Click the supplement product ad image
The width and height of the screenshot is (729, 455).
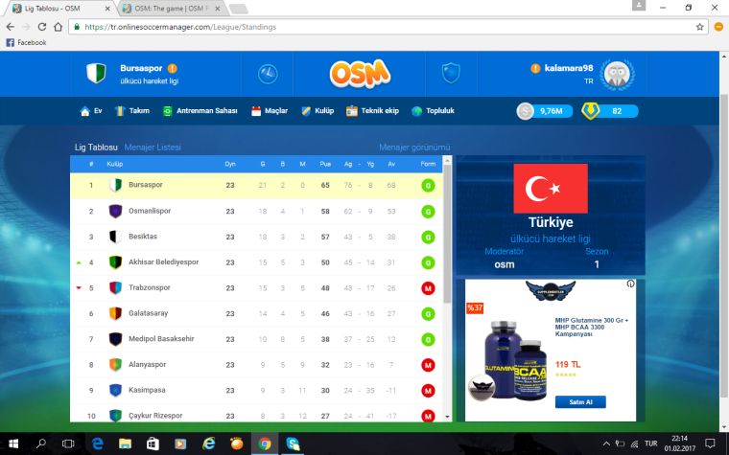[x=506, y=360]
